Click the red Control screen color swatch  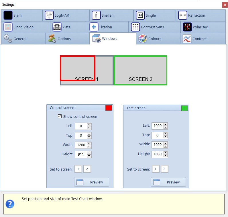(109, 108)
